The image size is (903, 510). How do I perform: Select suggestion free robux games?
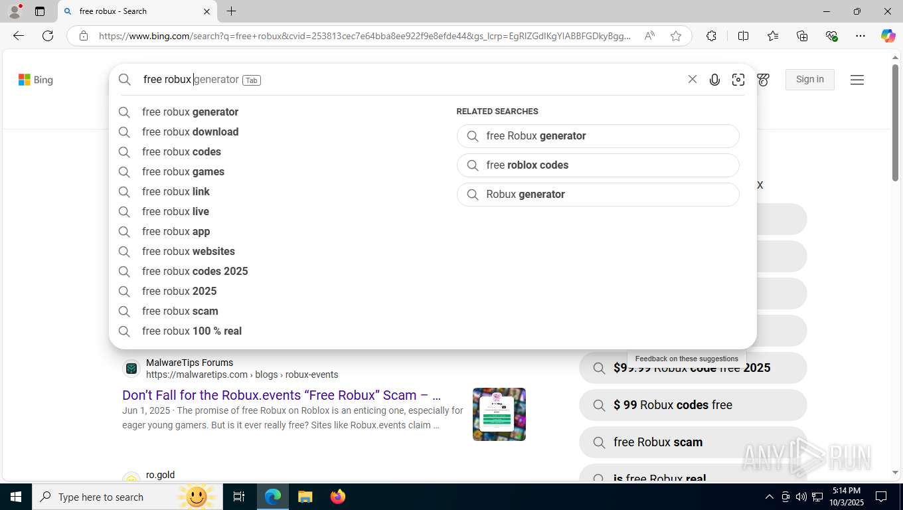(x=183, y=172)
